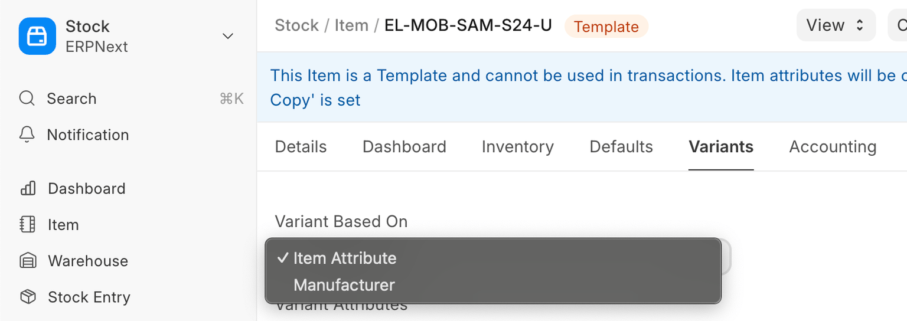Switch to the Details tab

pyautogui.click(x=301, y=147)
